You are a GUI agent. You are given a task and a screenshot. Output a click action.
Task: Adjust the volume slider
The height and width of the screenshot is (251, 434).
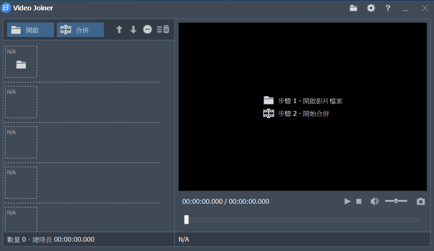(396, 201)
